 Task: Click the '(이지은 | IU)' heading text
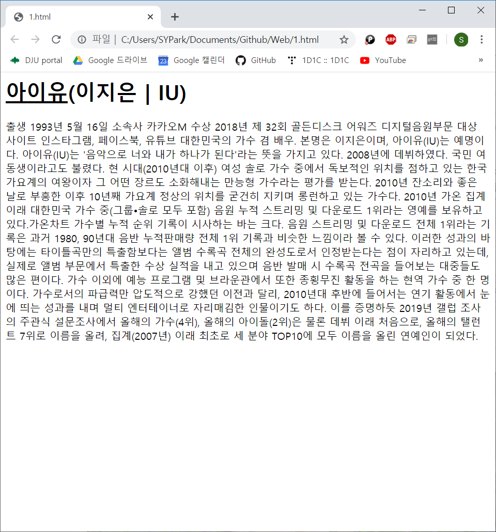[x=127, y=92]
